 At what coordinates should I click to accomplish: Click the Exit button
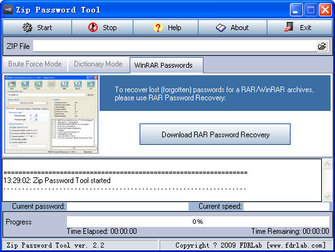299,28
